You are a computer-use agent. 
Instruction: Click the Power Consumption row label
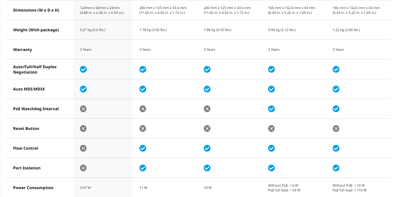[33, 188]
